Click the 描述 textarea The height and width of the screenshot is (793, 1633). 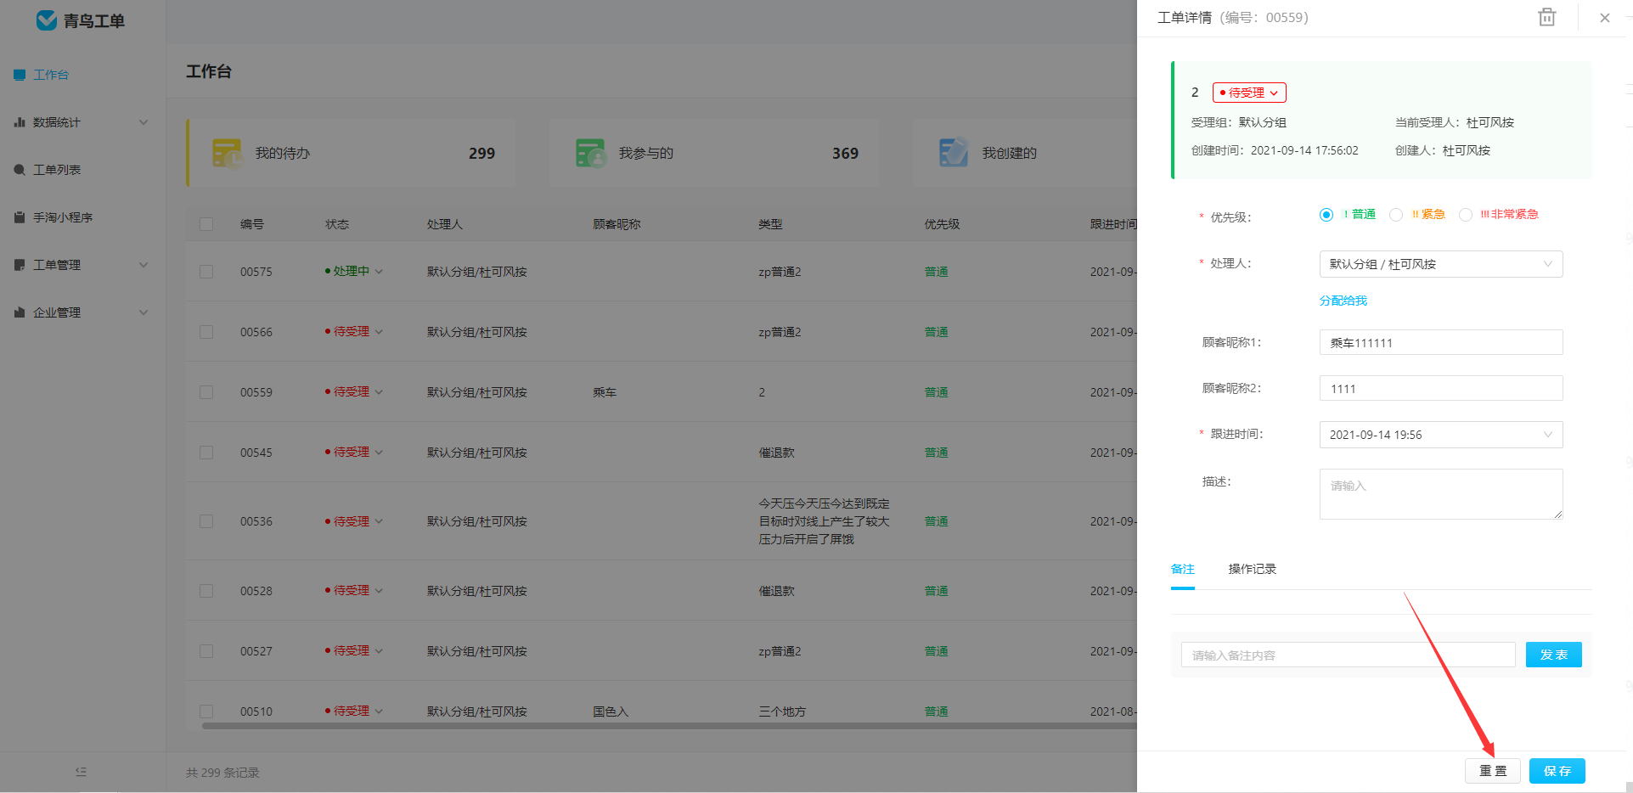[1441, 494]
